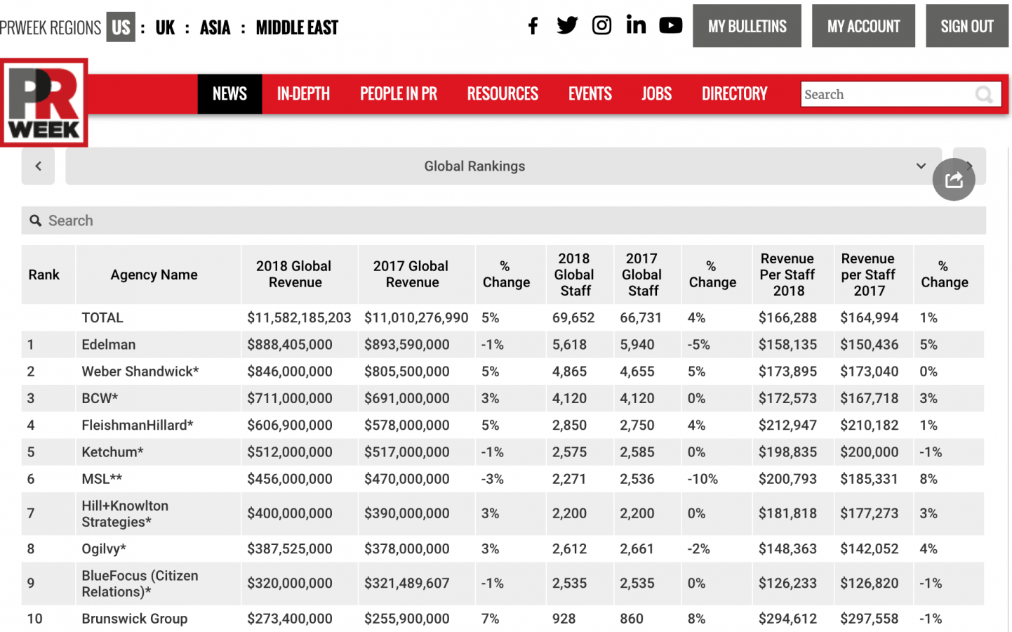This screenshot has width=1012, height=632.
Task: Switch to Asia region
Action: click(215, 27)
